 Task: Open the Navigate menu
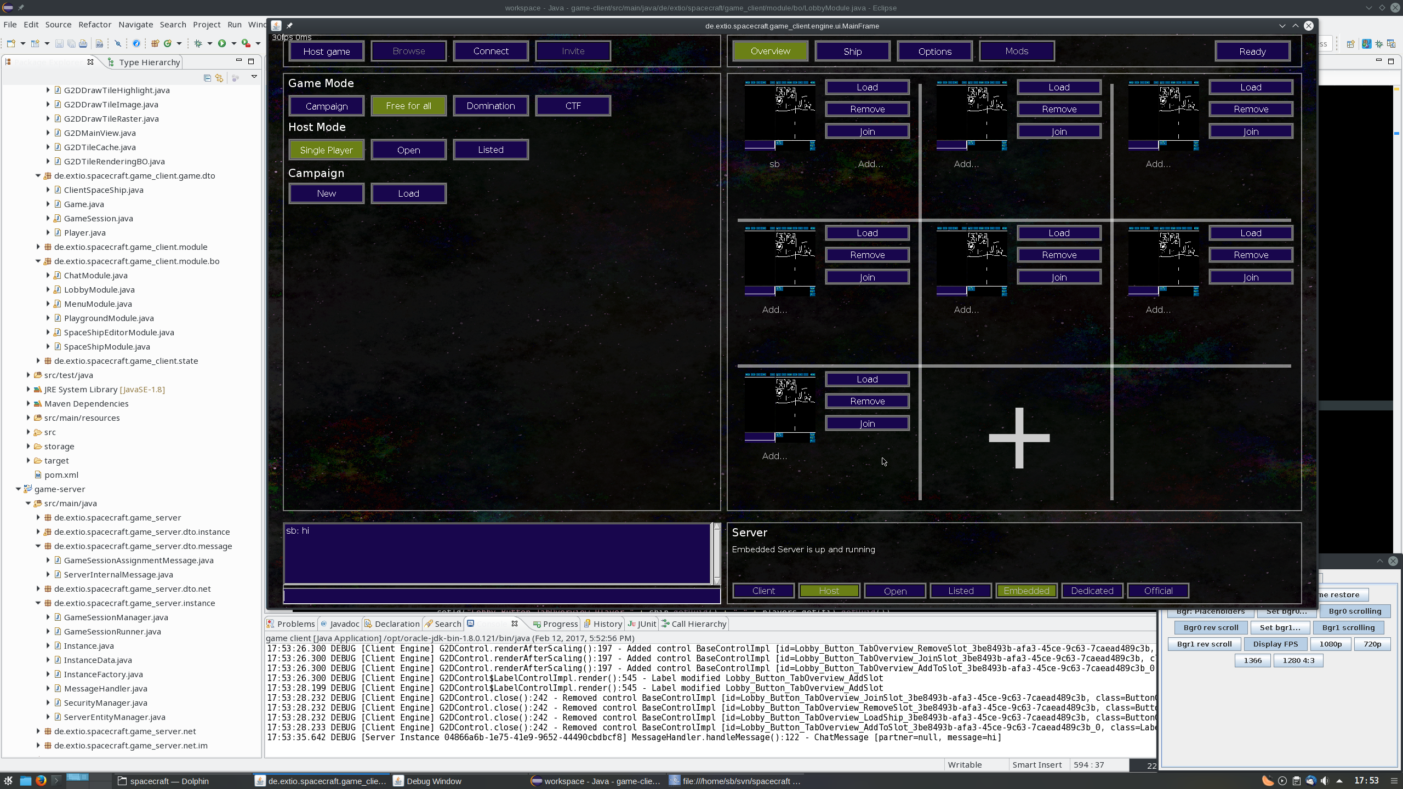coord(135,24)
